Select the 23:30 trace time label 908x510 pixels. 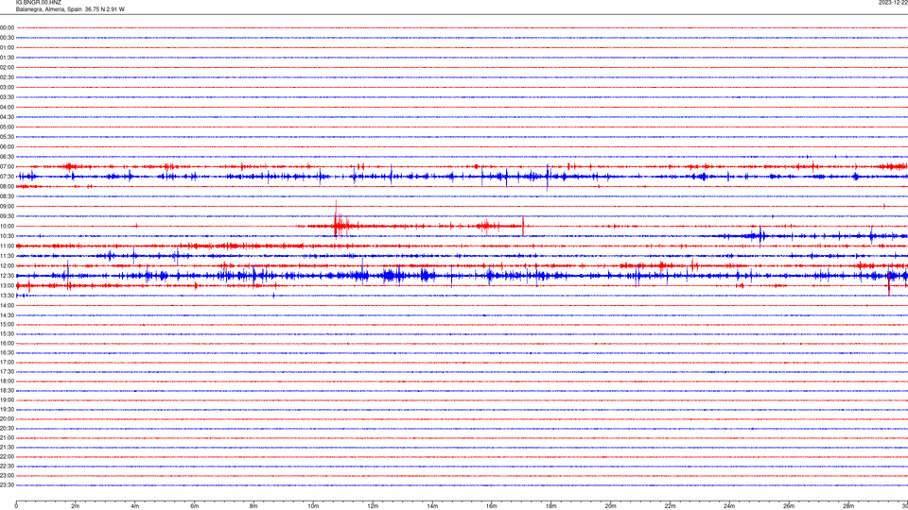click(x=7, y=485)
